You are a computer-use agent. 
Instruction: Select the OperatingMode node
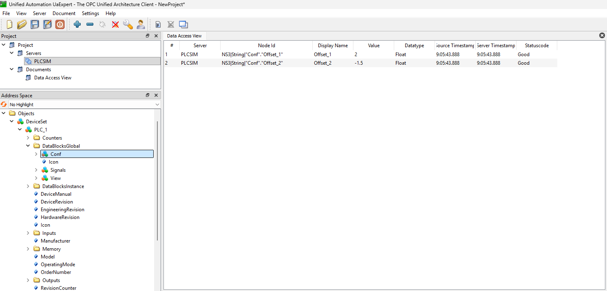click(58, 265)
